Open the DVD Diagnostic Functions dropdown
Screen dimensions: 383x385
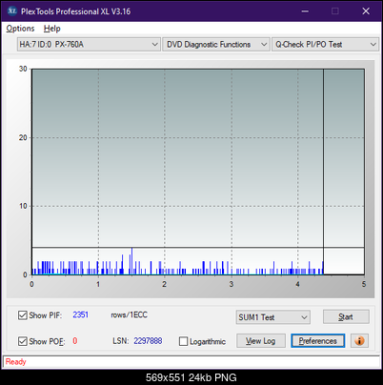click(216, 45)
